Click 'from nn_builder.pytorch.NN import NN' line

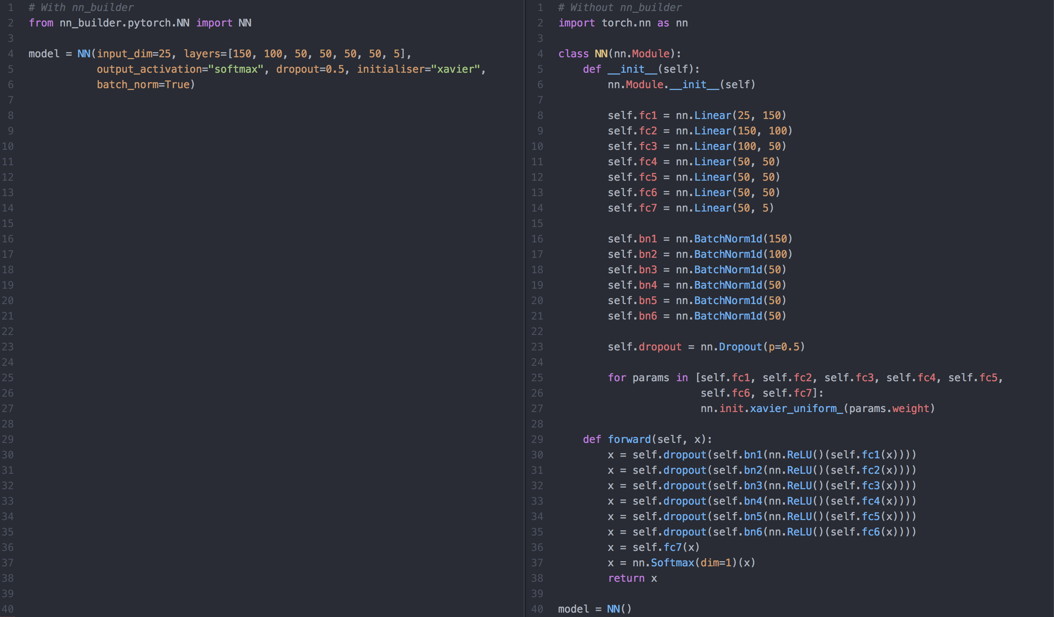coord(140,23)
